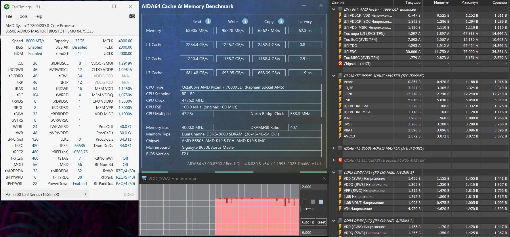
Task: Expand the GIGABYTE ITE IT8792E sensor group
Action: click(x=334, y=148)
